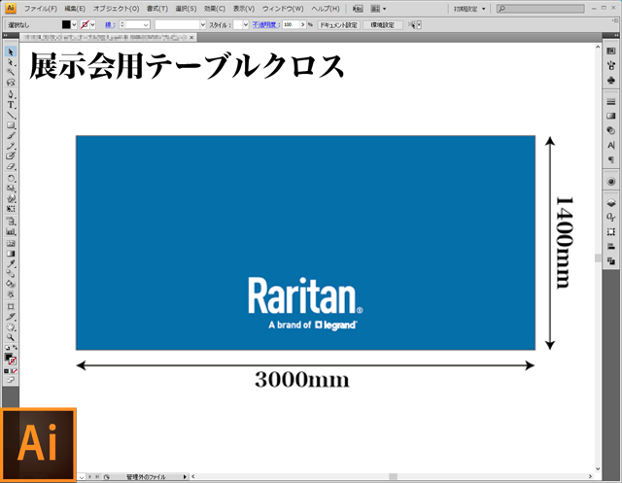Image resolution: width=622 pixels, height=483 pixels.
Task: Open the Gradient panel in right dock
Action: click(611, 117)
